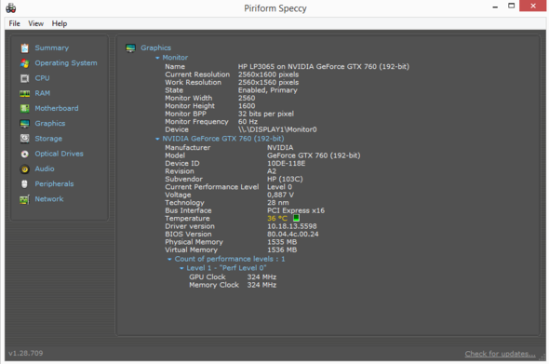Maximize the Speccy window
The image size is (549, 364).
tap(512, 6)
